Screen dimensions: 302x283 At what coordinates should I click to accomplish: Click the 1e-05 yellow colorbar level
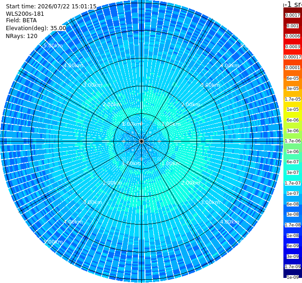[293, 109]
